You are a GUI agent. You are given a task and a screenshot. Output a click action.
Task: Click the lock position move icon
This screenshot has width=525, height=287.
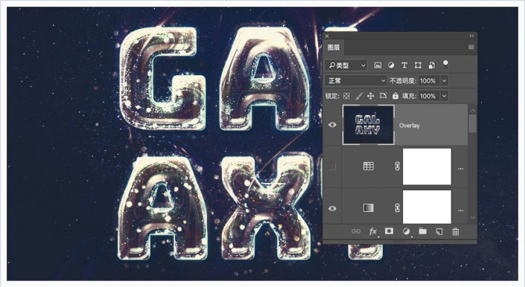tap(371, 96)
